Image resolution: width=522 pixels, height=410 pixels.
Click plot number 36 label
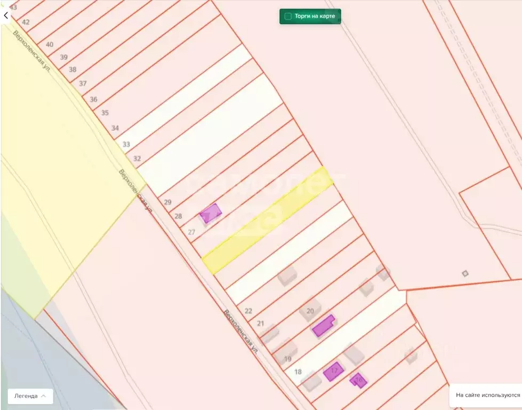tap(93, 99)
